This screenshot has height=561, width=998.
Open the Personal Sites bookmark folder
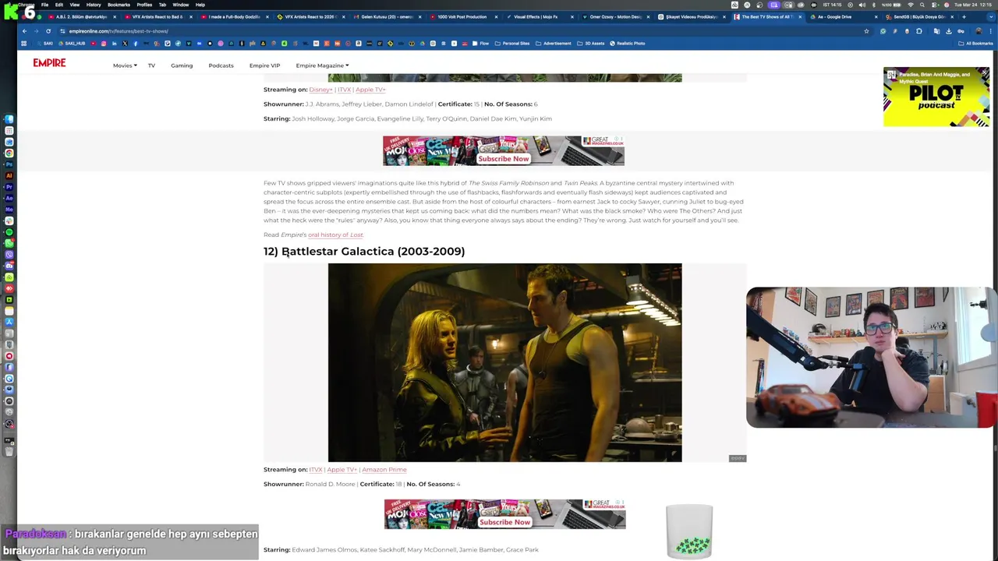point(511,44)
